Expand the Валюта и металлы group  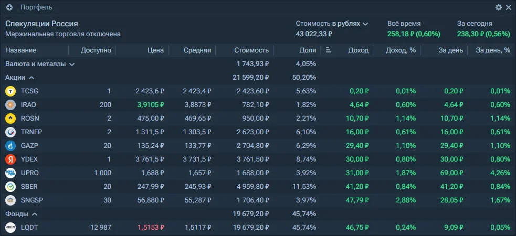pyautogui.click(x=40, y=64)
